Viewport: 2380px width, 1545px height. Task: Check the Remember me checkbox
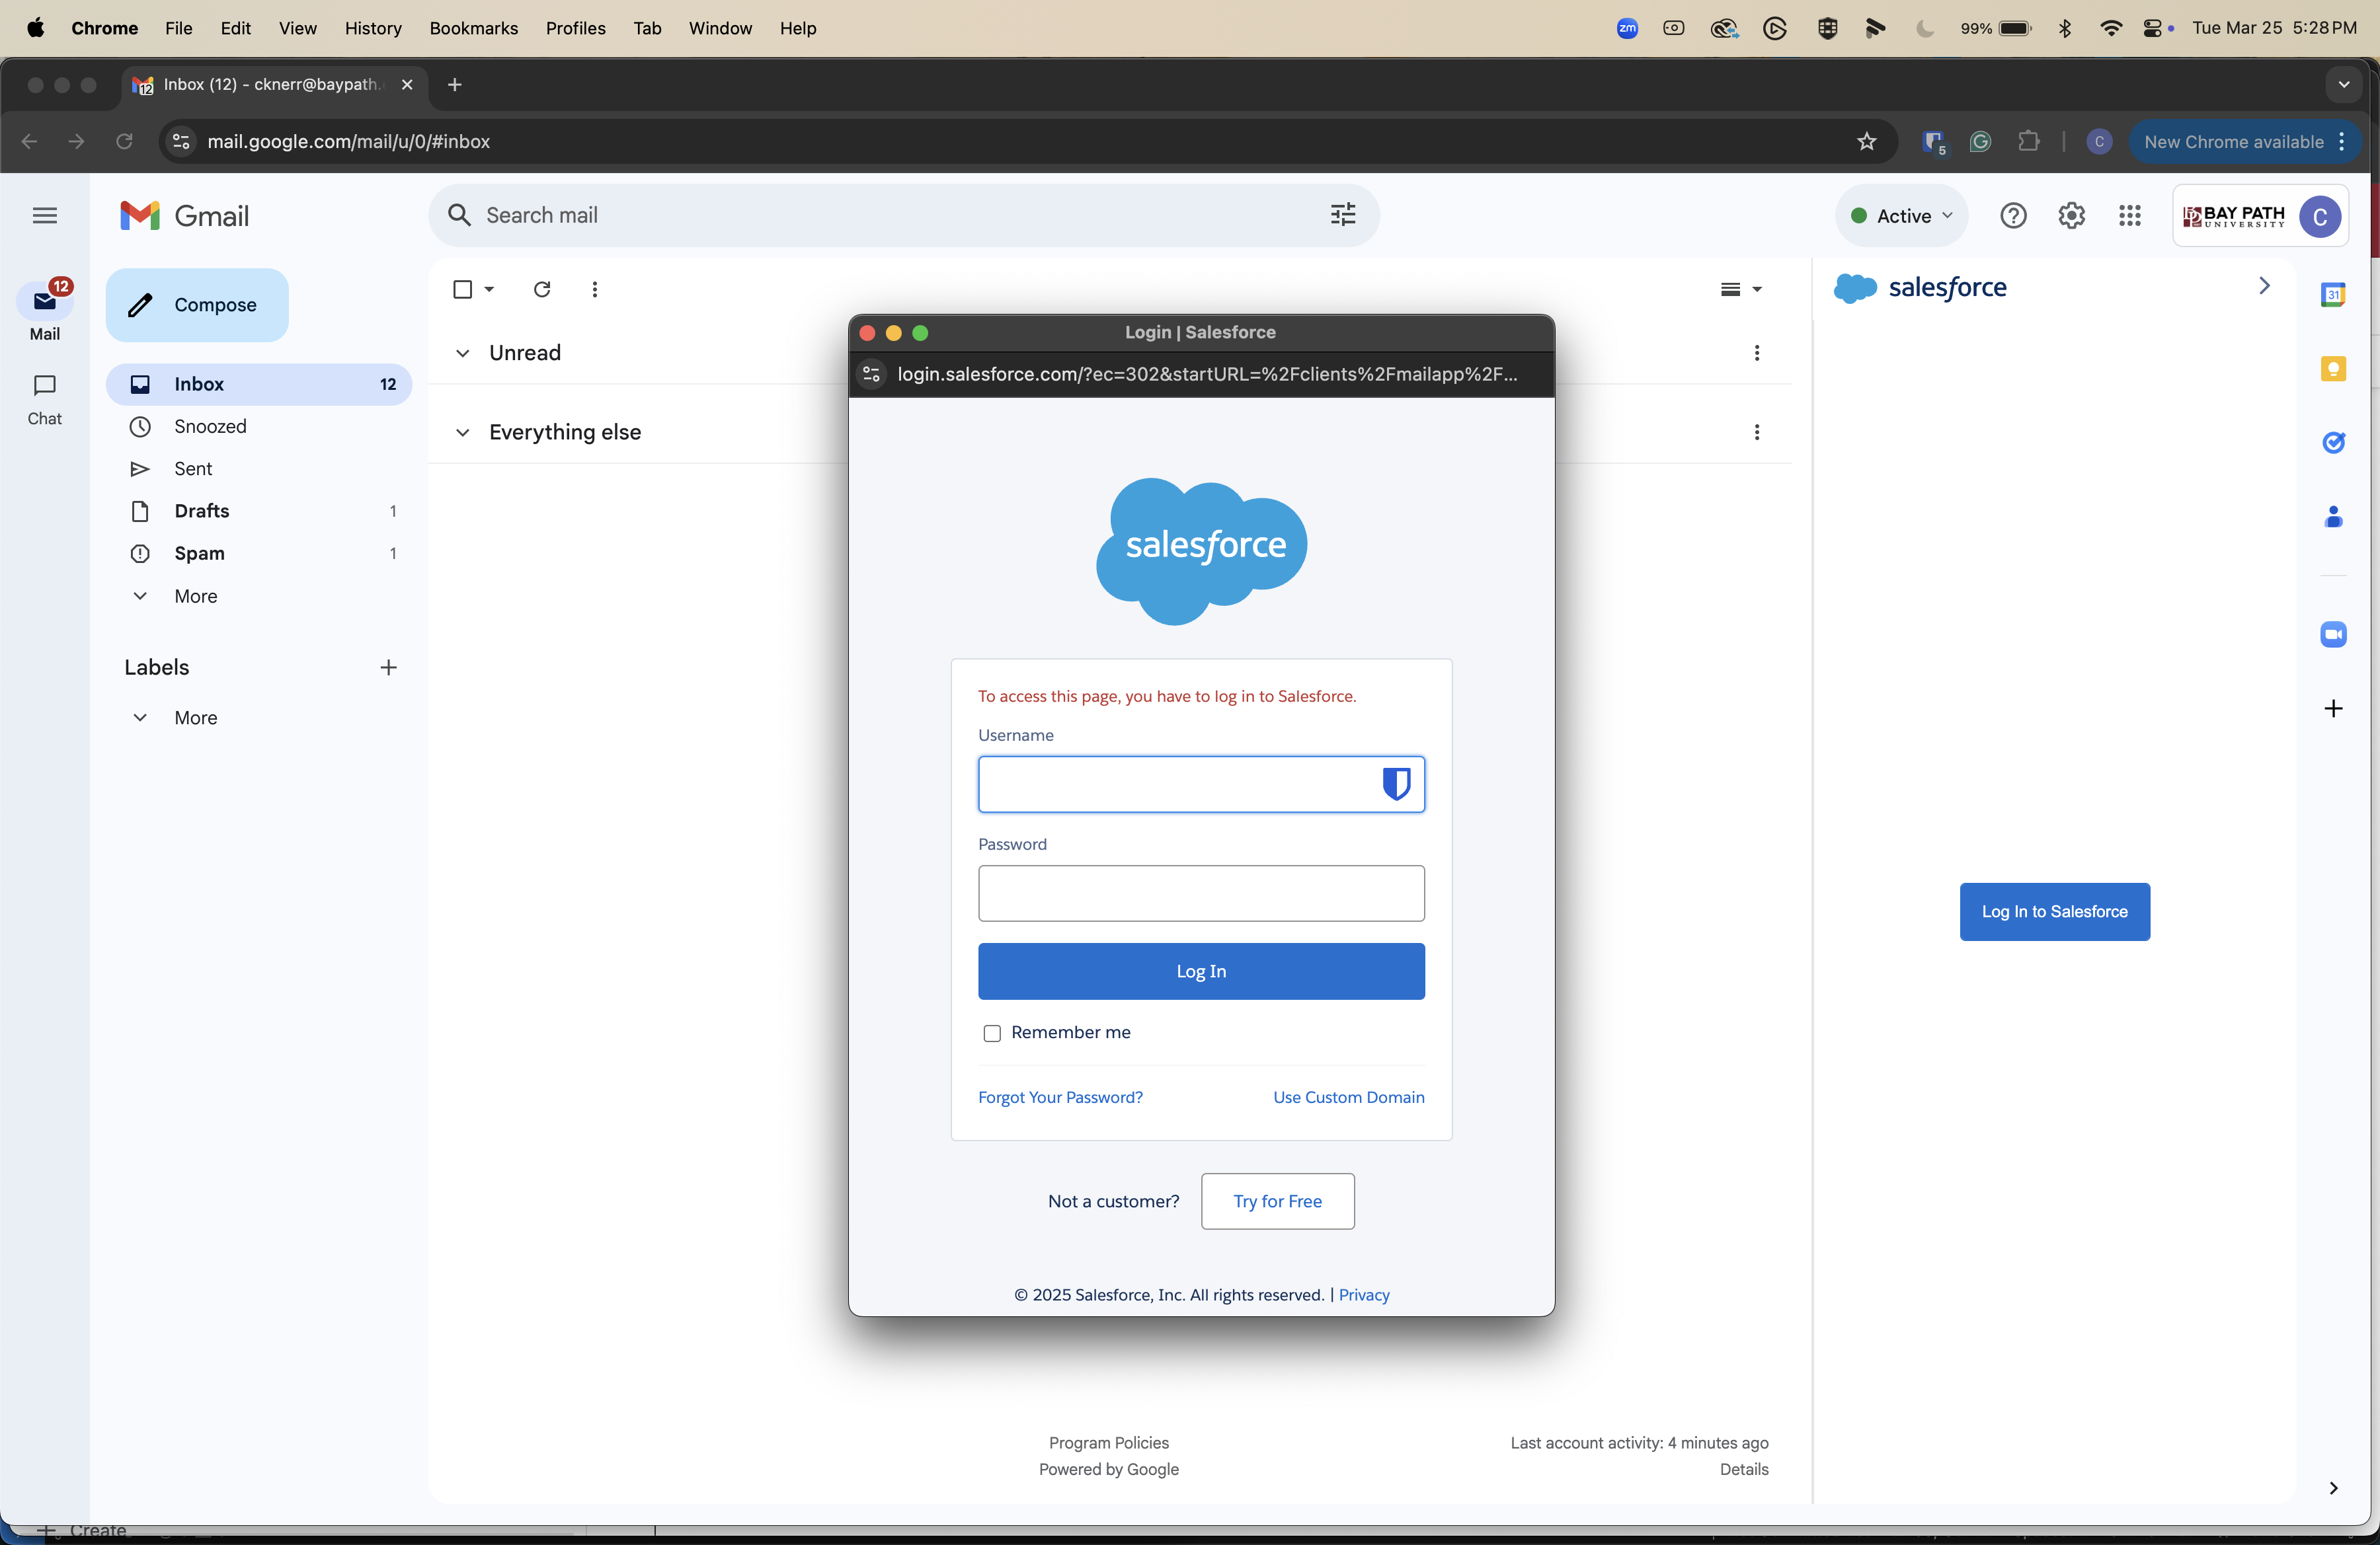pos(992,1034)
